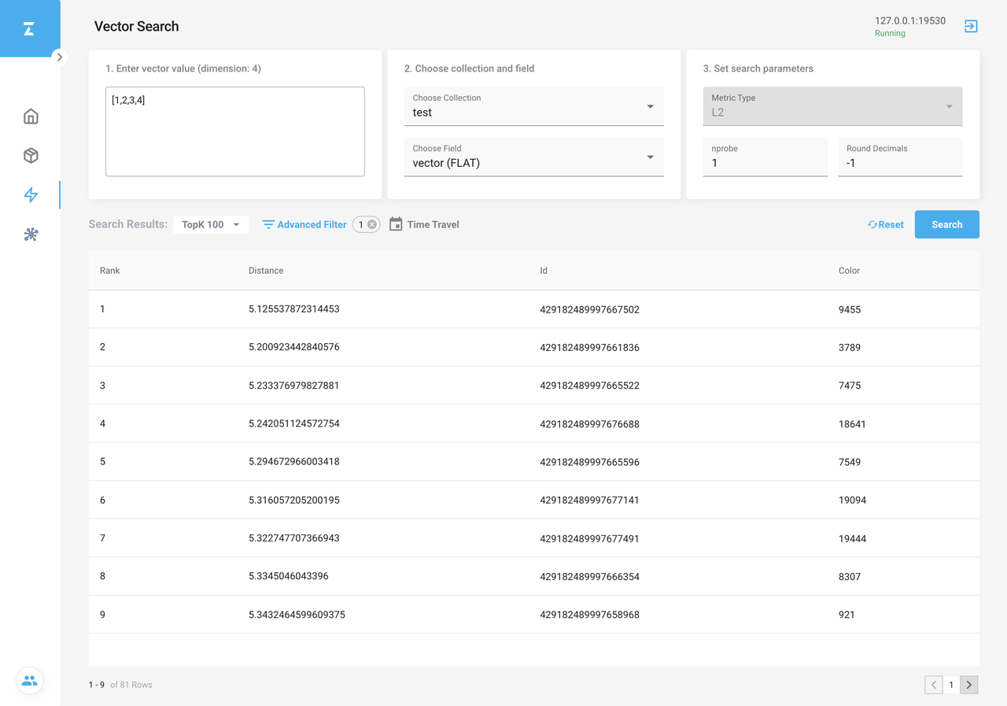
Task: Go to next page of results
Action: coord(969,685)
